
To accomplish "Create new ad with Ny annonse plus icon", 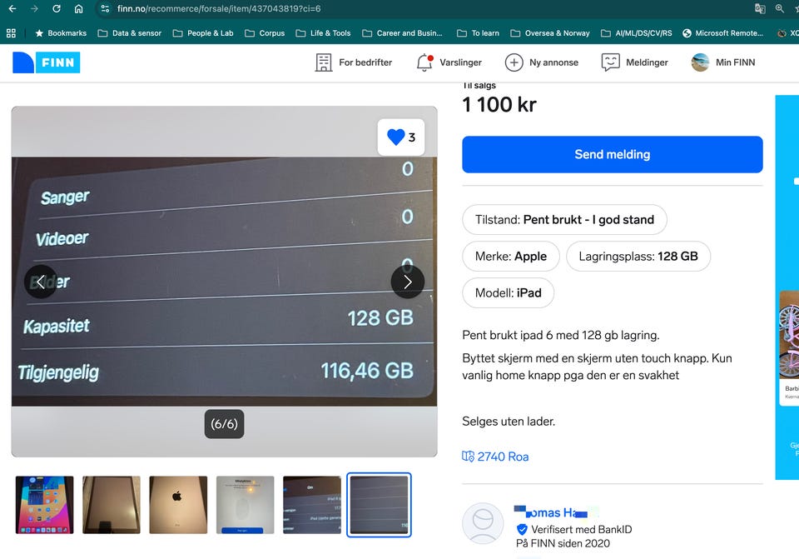I will pyautogui.click(x=541, y=62).
